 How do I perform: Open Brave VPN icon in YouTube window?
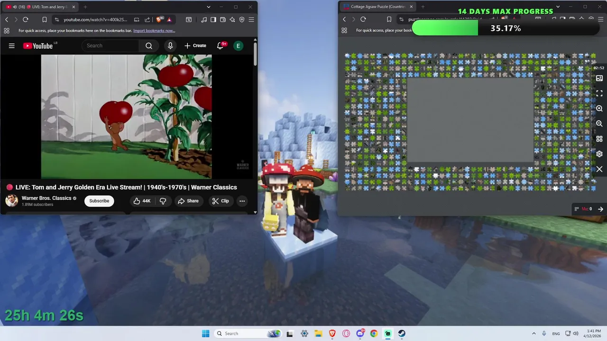point(242,19)
